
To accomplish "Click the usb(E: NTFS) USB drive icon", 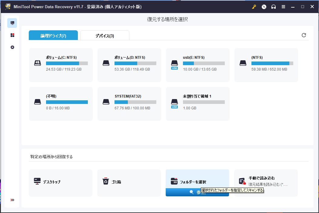I will tap(174, 65).
